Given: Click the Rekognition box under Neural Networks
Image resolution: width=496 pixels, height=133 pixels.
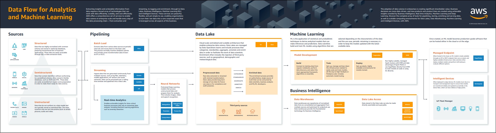Looking at the screenshot, I should point(166,104).
